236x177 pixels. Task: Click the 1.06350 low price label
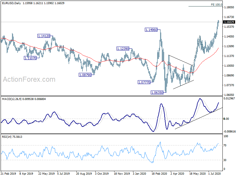click(157, 93)
